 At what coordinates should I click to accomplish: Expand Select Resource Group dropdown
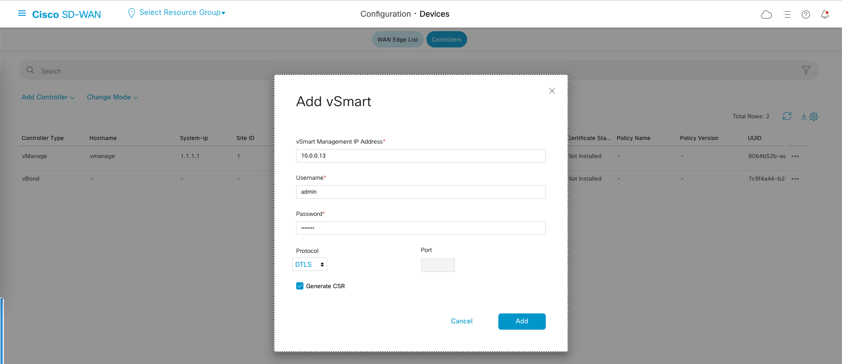coord(181,13)
